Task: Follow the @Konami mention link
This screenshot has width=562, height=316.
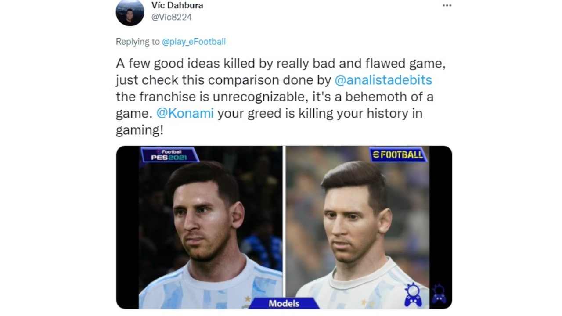Action: 185,113
